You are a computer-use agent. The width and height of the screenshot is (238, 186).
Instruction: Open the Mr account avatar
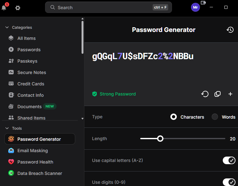[195, 7]
